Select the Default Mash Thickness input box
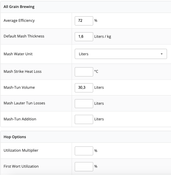The image size is (171, 175). point(84,37)
